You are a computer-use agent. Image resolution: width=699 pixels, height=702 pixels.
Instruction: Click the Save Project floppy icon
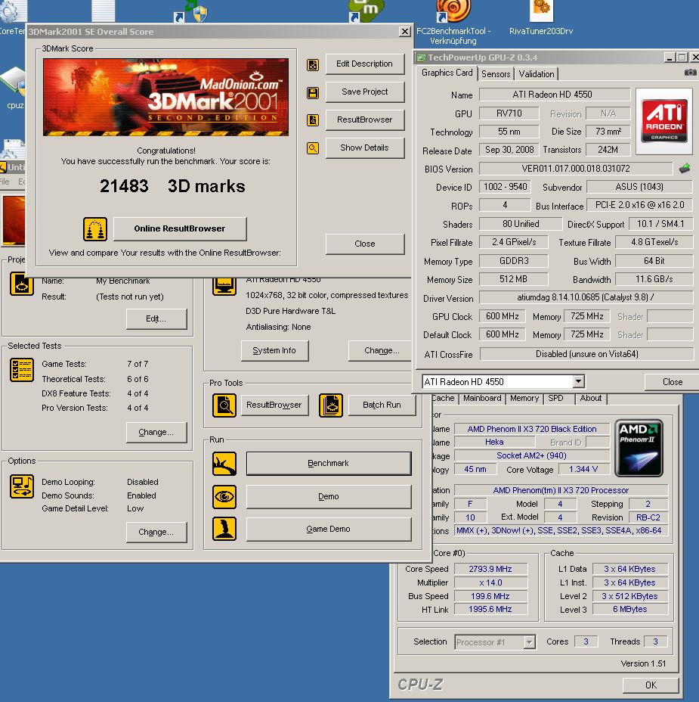tap(313, 93)
